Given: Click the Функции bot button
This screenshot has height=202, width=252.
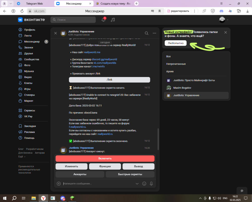Looking at the screenshot, I should [105, 166].
